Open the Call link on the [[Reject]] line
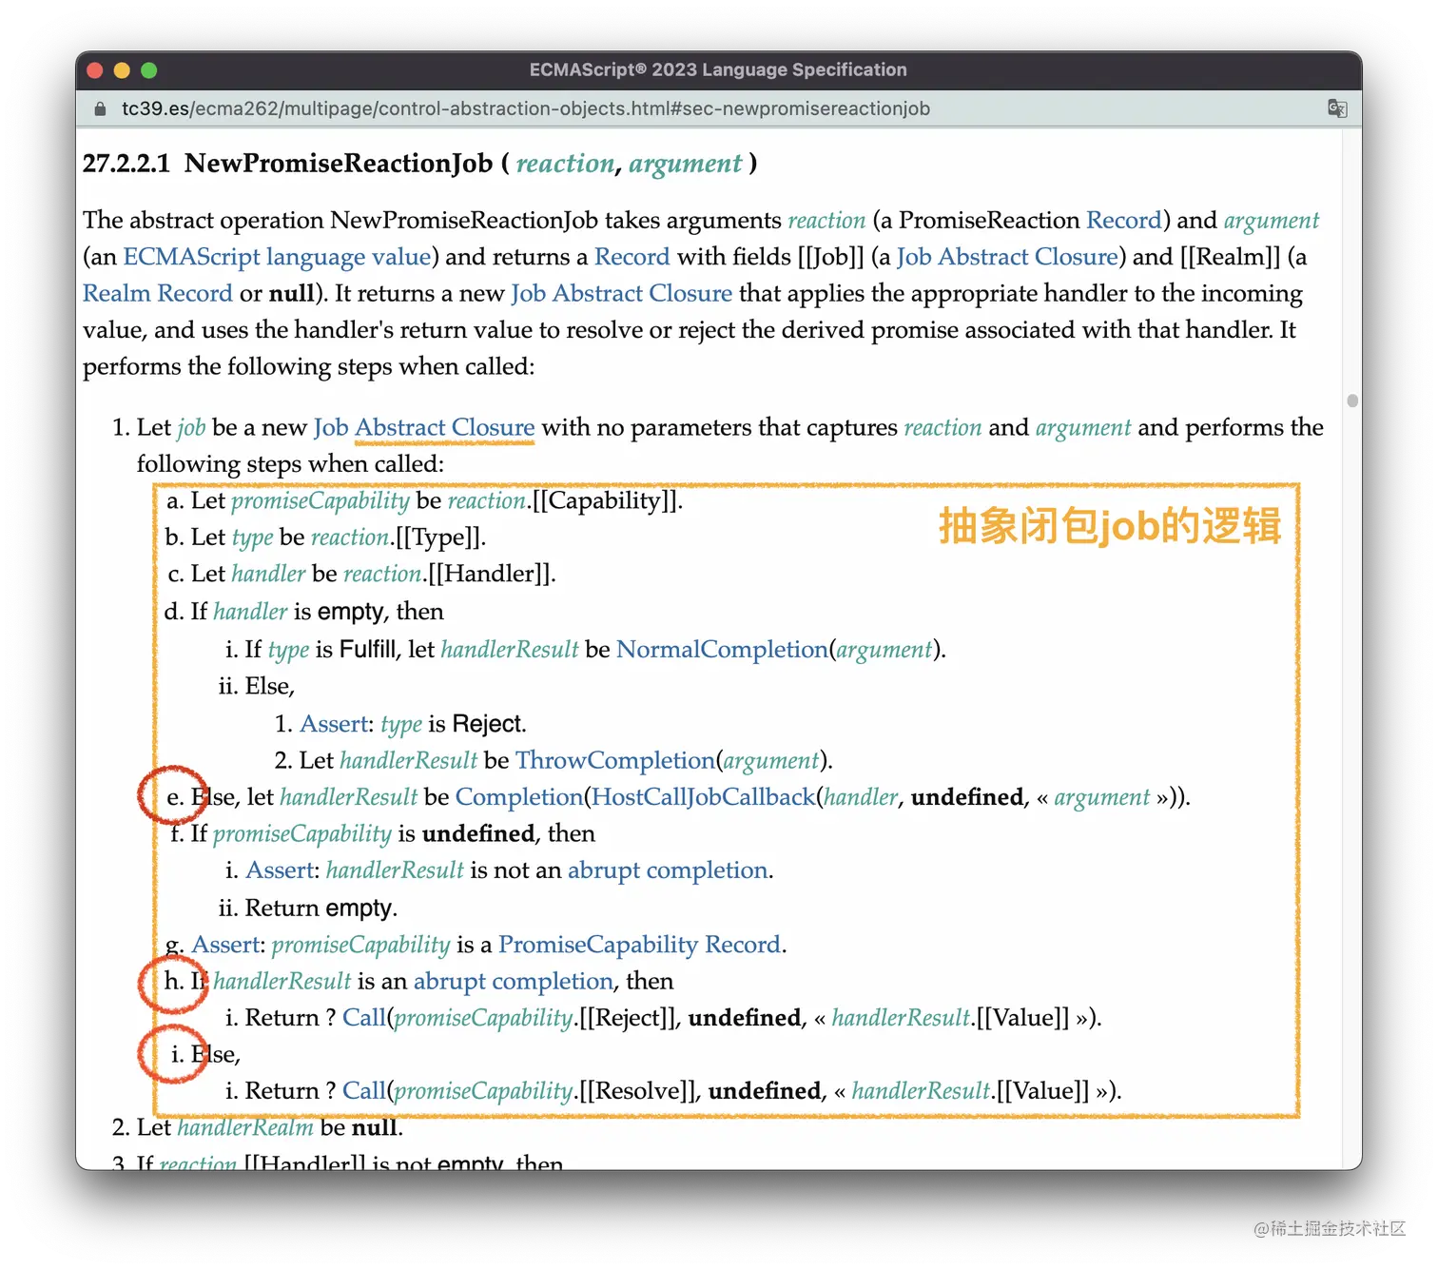This screenshot has width=1438, height=1270. pyautogui.click(x=364, y=1018)
